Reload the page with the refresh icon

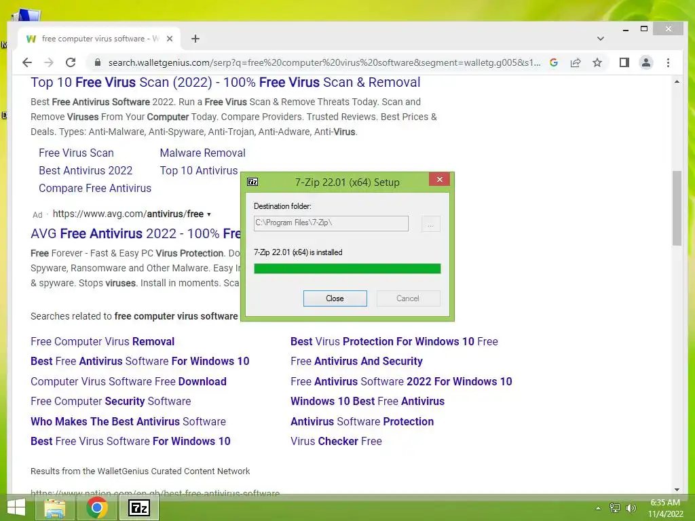coord(71,62)
